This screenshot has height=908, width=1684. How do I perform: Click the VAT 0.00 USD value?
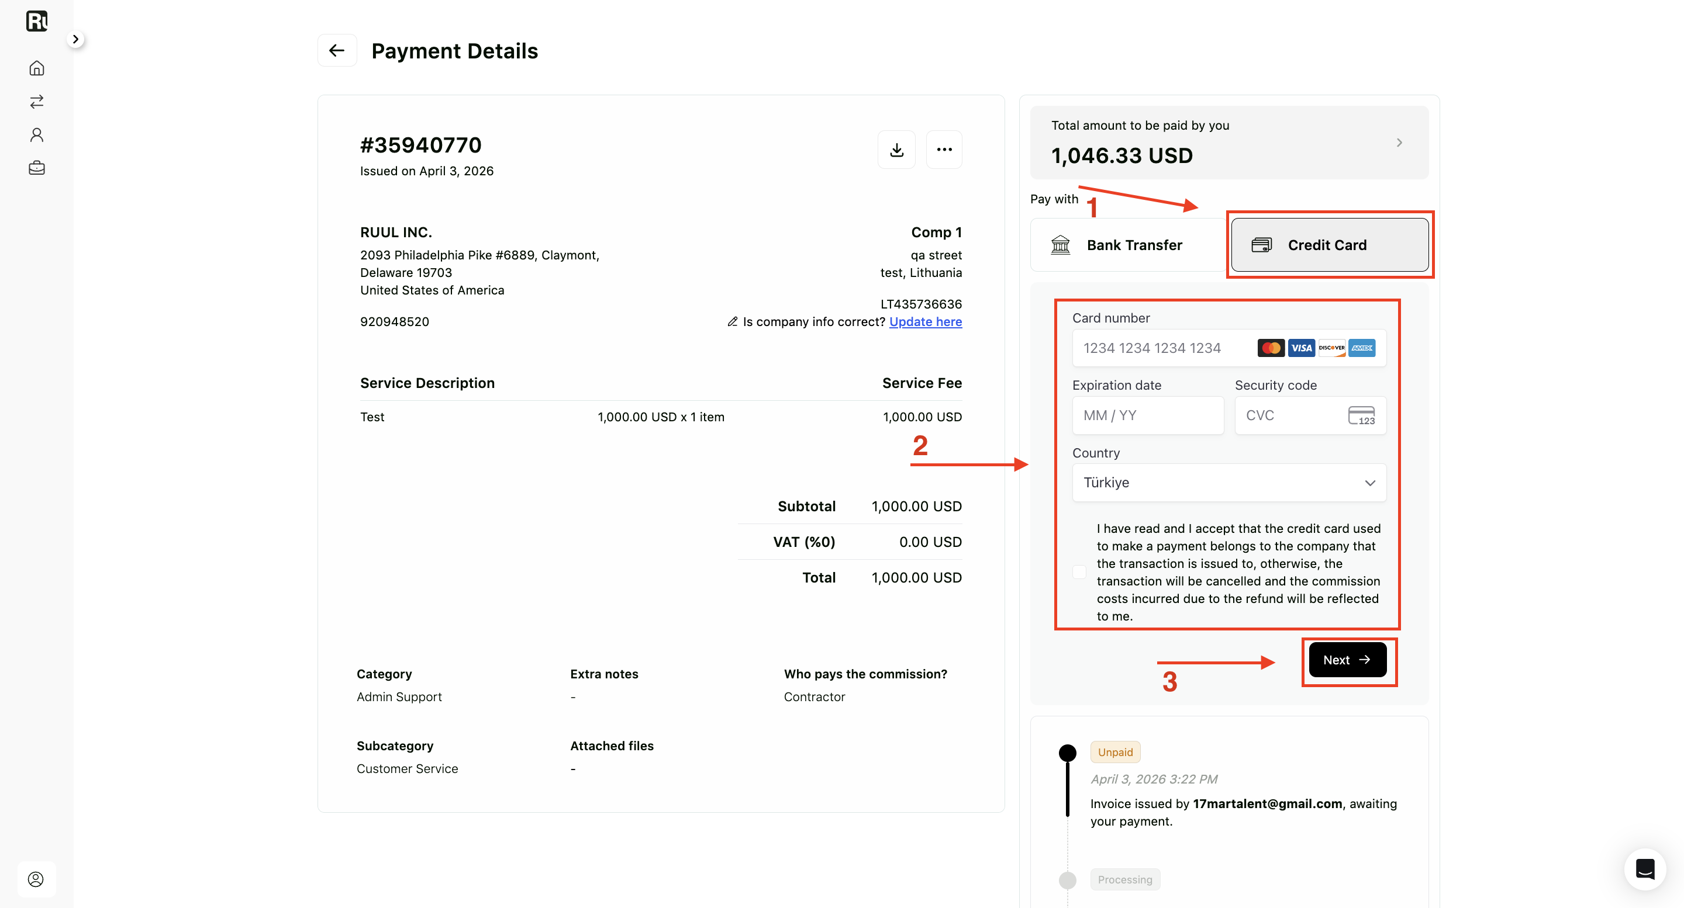[930, 542]
